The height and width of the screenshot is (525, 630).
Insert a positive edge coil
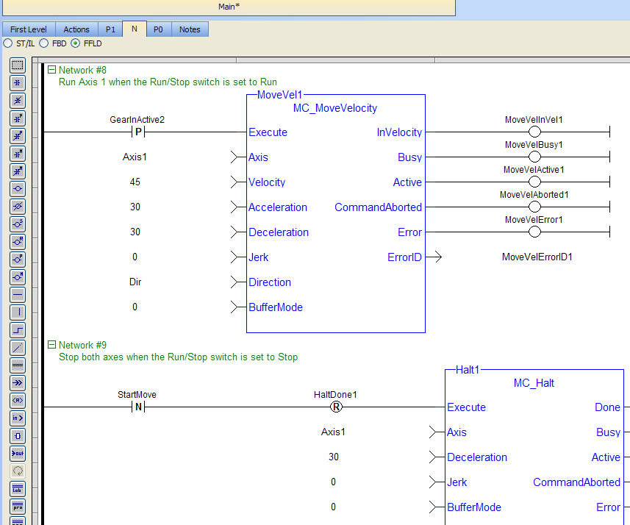pos(18,260)
